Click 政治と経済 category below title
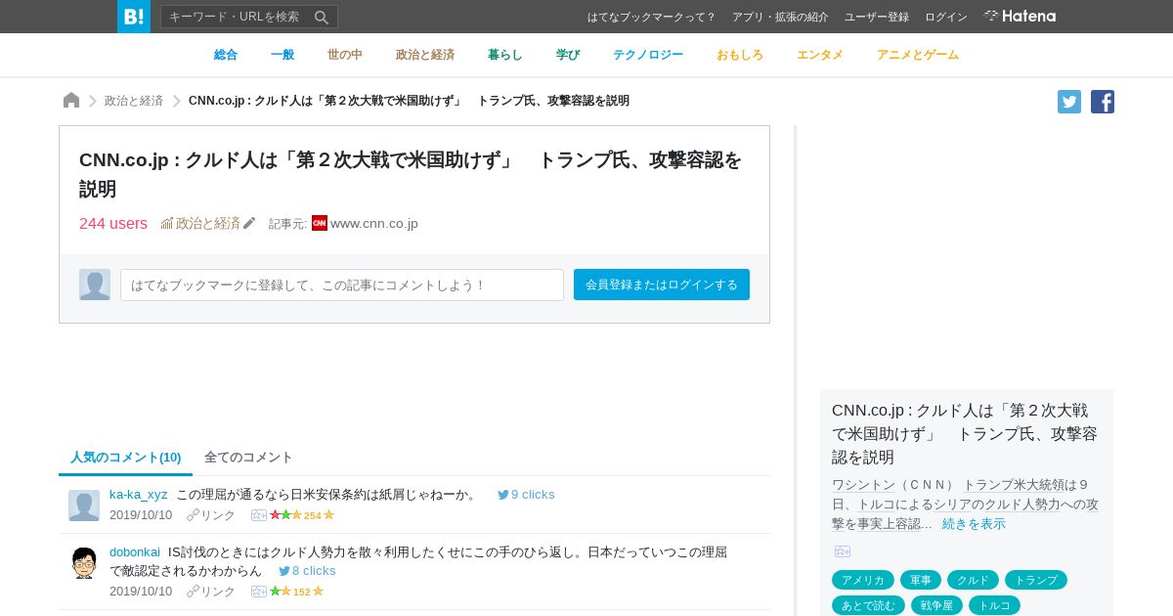The height and width of the screenshot is (616, 1173). coord(208,223)
